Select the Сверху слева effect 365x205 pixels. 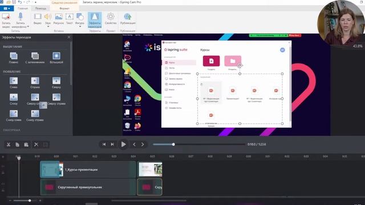click(x=35, y=99)
